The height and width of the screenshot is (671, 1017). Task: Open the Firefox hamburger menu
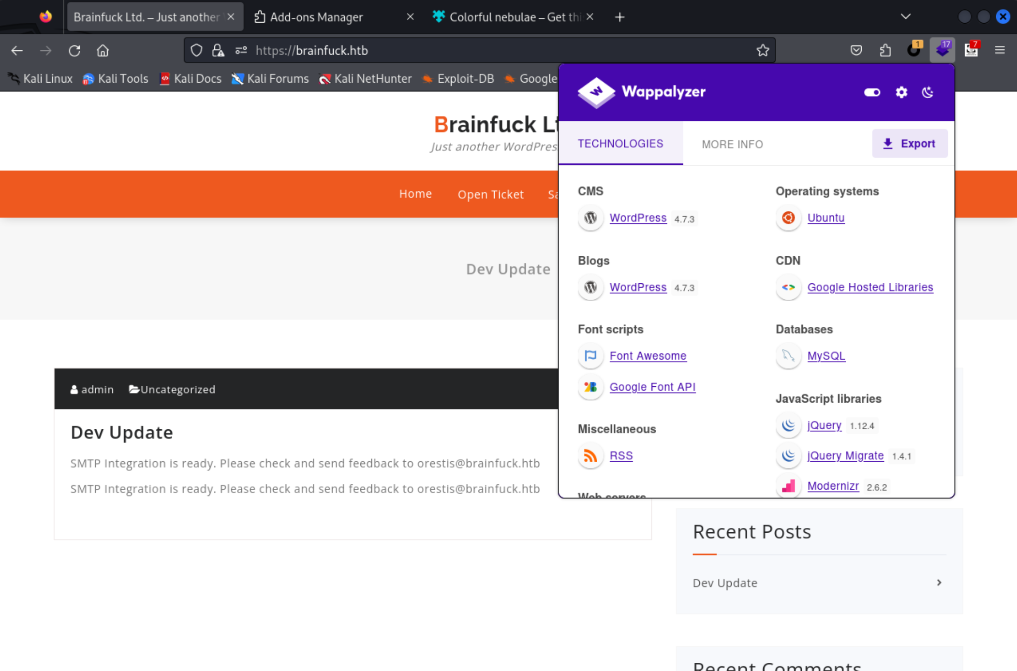[x=1000, y=50]
